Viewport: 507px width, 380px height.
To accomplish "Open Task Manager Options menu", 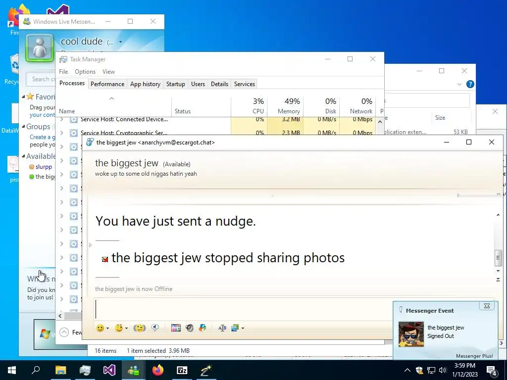I will (x=85, y=72).
